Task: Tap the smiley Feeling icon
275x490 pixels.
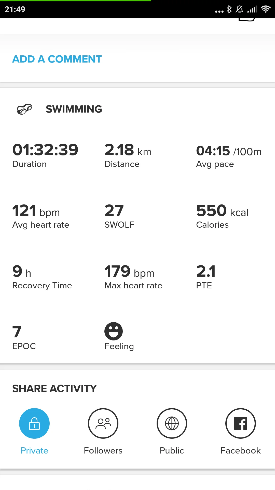Action: (114, 331)
